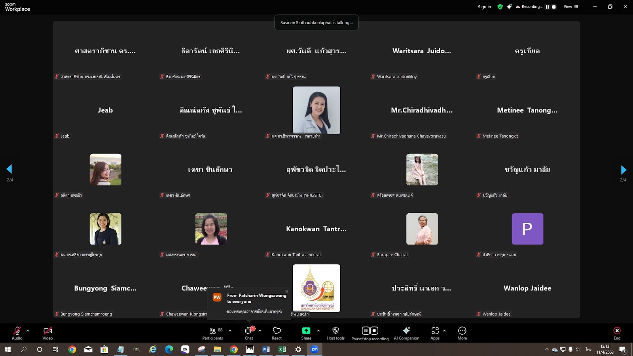Click the Sign in link
The width and height of the screenshot is (633, 356).
[484, 7]
